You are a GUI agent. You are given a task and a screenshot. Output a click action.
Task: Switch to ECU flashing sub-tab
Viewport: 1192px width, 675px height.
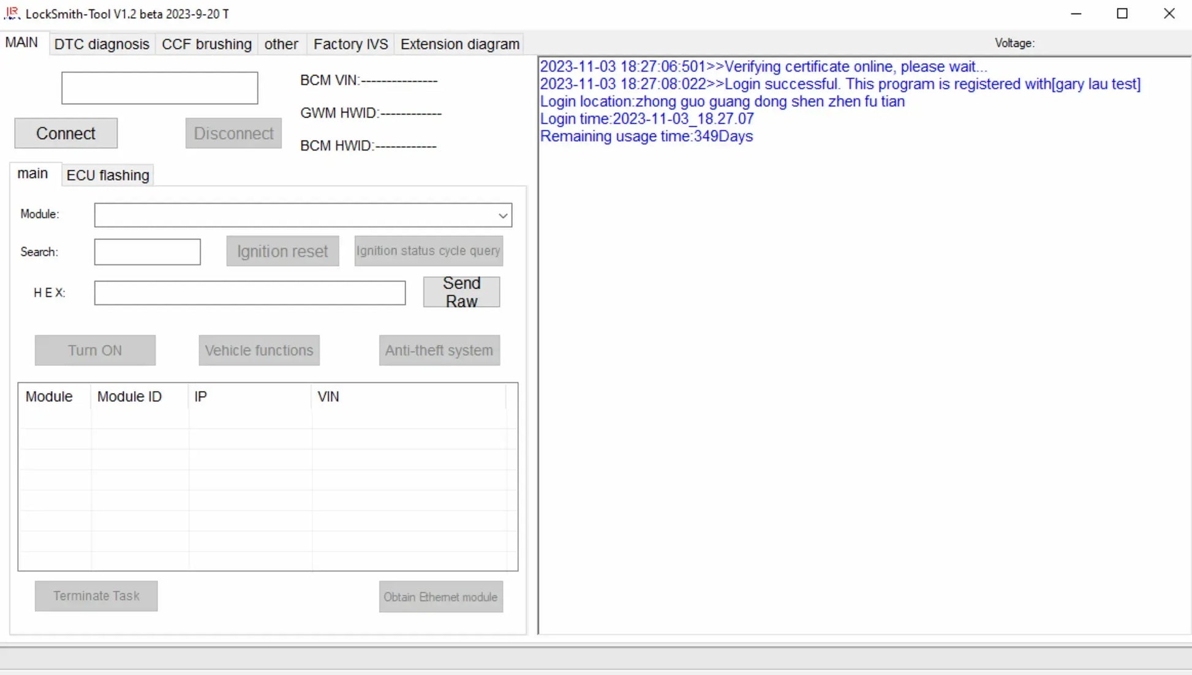coord(108,175)
